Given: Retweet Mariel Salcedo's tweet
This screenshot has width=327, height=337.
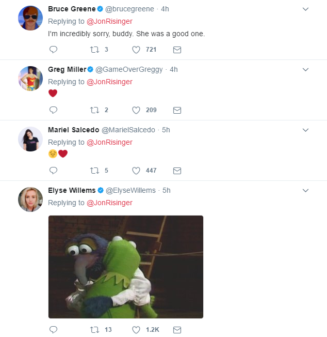Looking at the screenshot, I should (x=94, y=171).
